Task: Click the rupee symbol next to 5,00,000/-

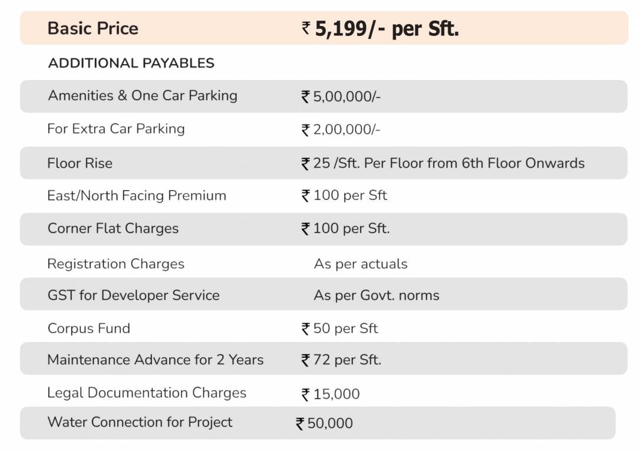Action: point(305,97)
